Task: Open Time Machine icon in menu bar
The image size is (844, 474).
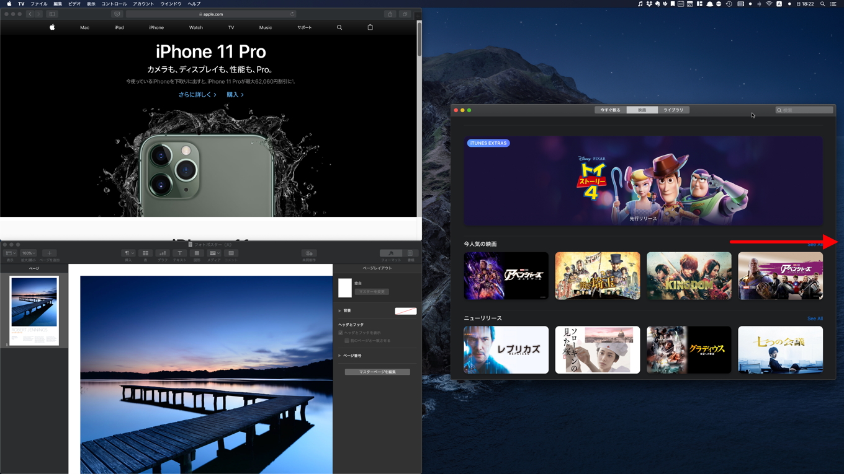Action: pos(729,4)
